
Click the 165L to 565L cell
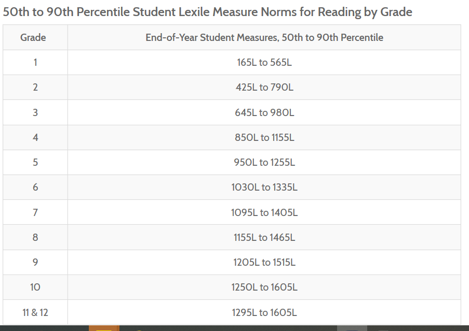[x=264, y=62]
